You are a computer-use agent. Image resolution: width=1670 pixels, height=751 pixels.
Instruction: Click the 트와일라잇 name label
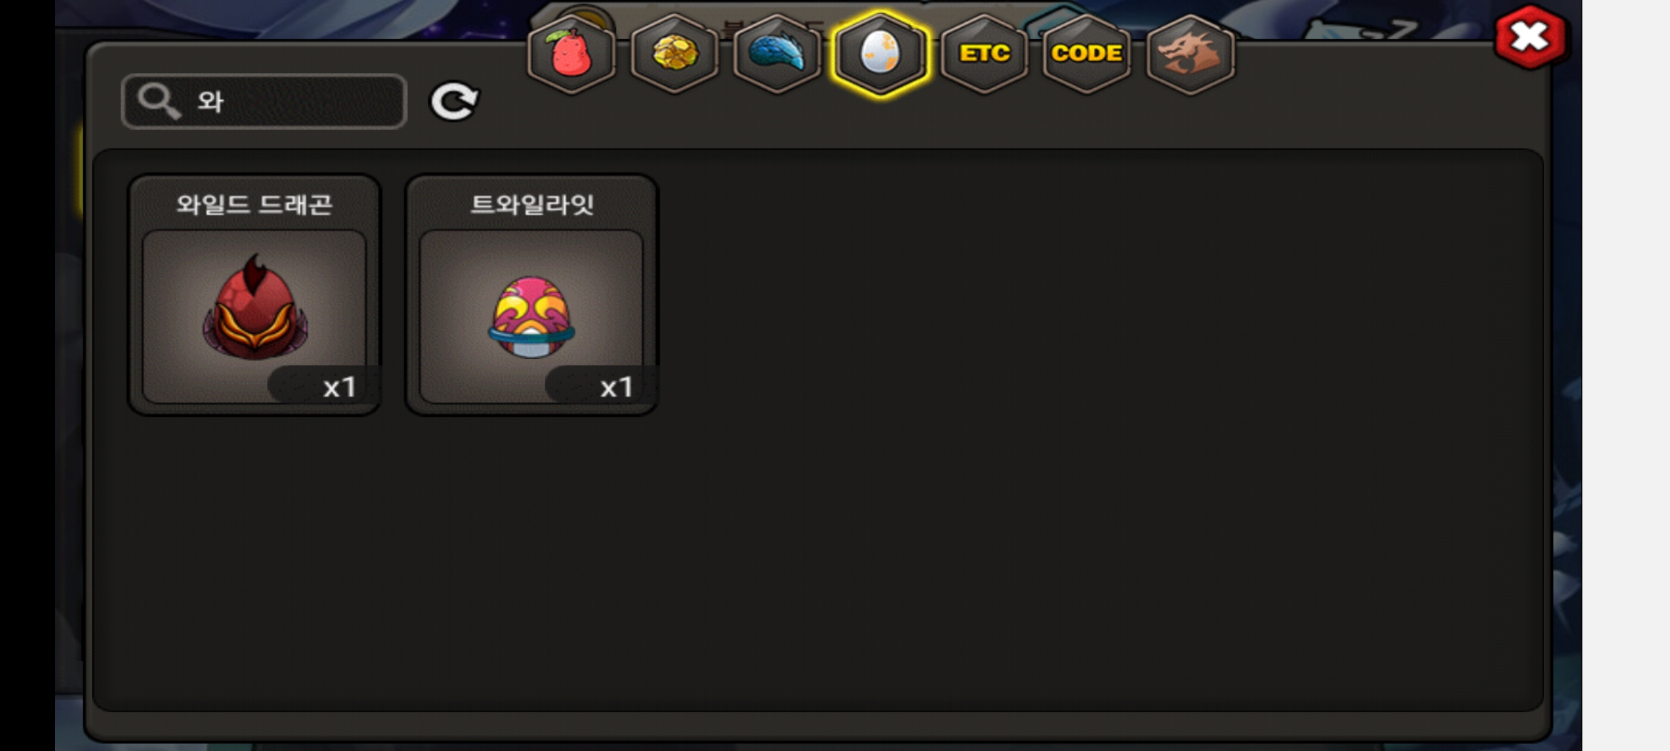point(532,204)
